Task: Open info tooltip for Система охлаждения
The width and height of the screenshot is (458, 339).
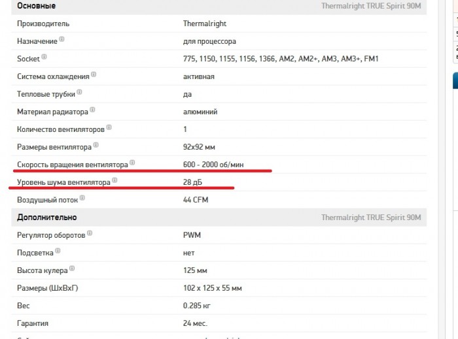Action: (94, 74)
